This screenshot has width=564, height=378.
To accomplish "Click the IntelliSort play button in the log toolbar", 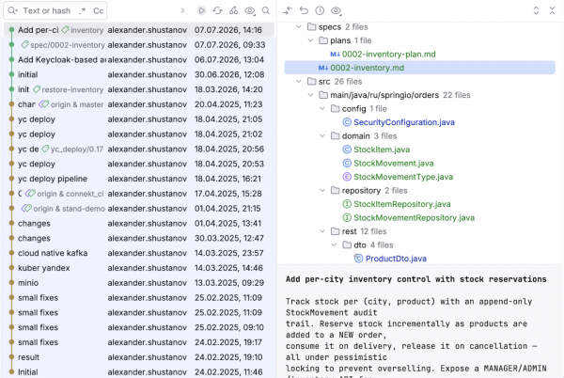I will coord(201,10).
